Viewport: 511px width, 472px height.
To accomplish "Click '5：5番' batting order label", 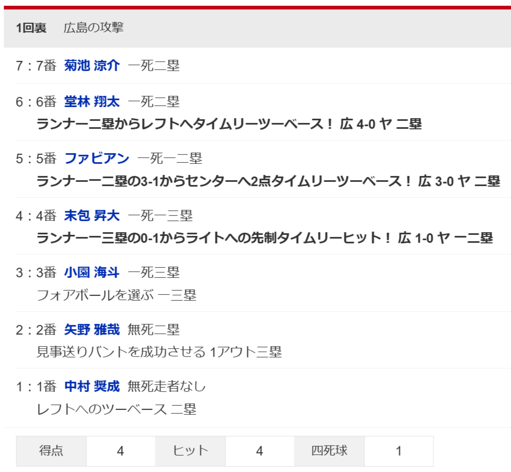I will point(36,159).
